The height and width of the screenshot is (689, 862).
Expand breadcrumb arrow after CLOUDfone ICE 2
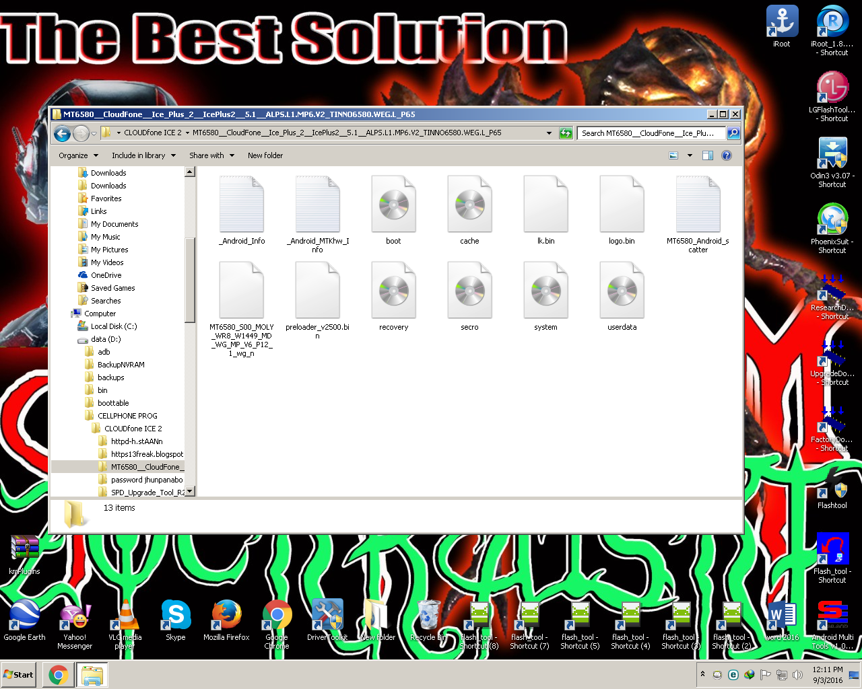coord(187,133)
